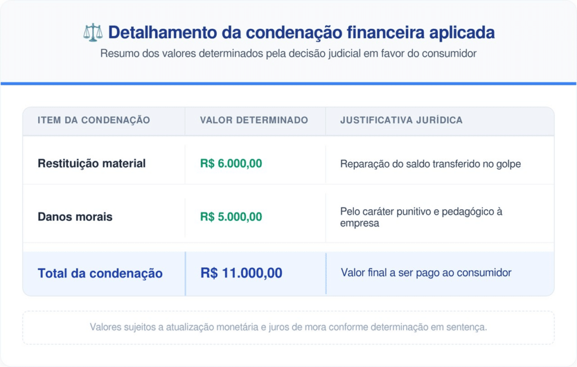This screenshot has height=367, width=577.
Task: Select the green 'R$ 5.000,00' value
Action: (x=231, y=217)
